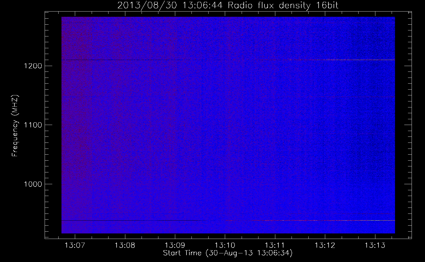
Task: Click the "Start Time (30-Aug-13 13:06:34)" label
Action: 228,253
